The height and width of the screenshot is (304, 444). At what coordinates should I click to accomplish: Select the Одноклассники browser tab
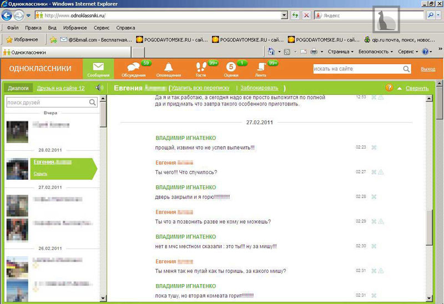[67, 52]
